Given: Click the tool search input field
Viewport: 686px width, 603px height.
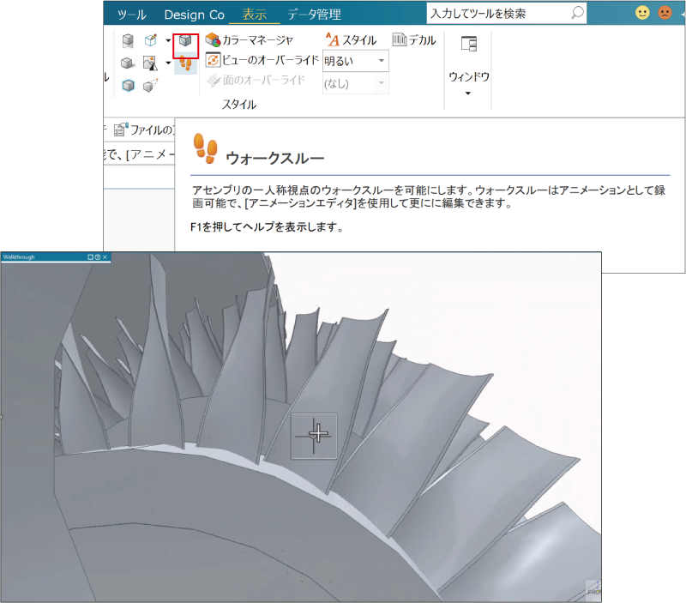Looking at the screenshot, I should point(497,13).
